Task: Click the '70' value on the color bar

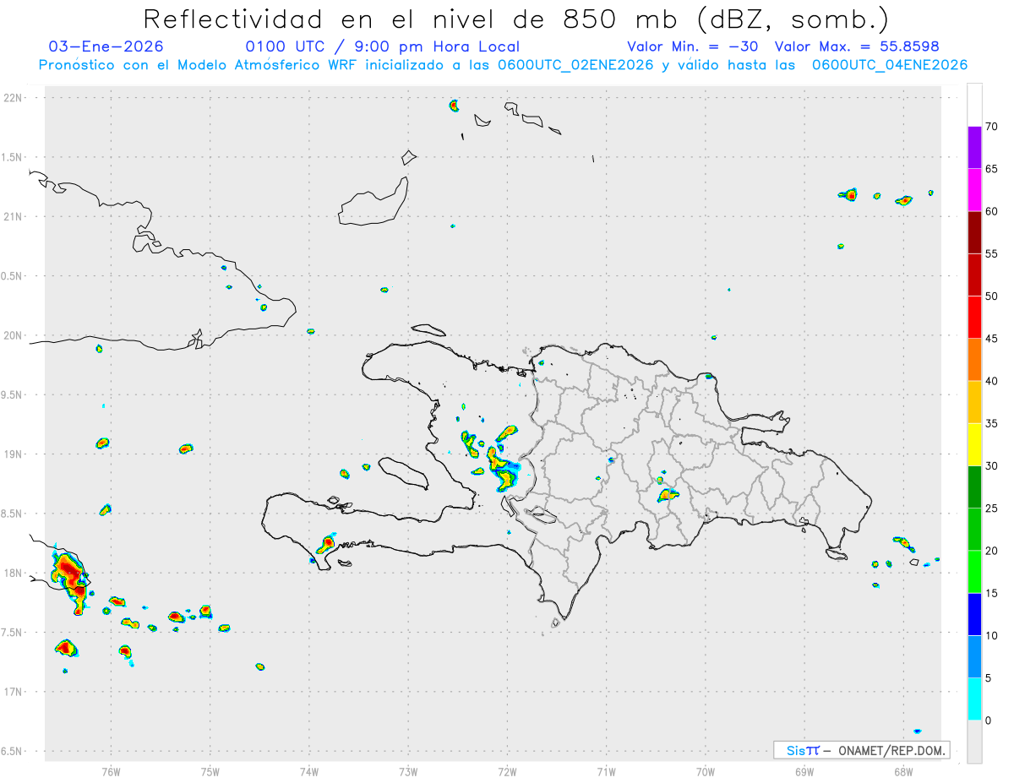Action: (x=991, y=127)
